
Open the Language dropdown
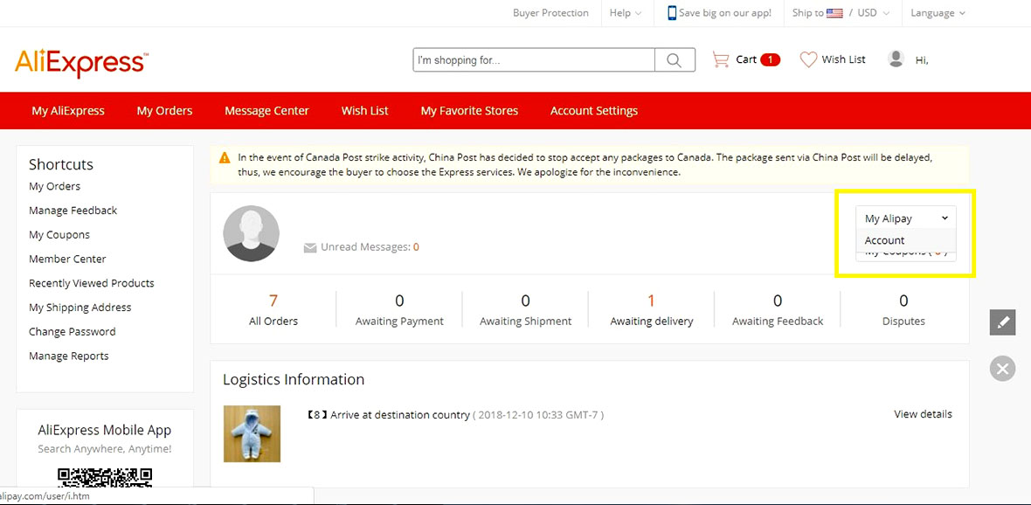coord(938,13)
